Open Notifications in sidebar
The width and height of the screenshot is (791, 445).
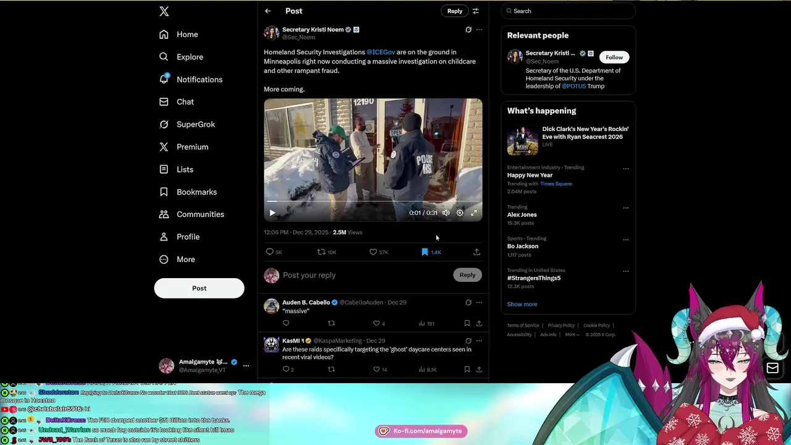[x=190, y=79]
